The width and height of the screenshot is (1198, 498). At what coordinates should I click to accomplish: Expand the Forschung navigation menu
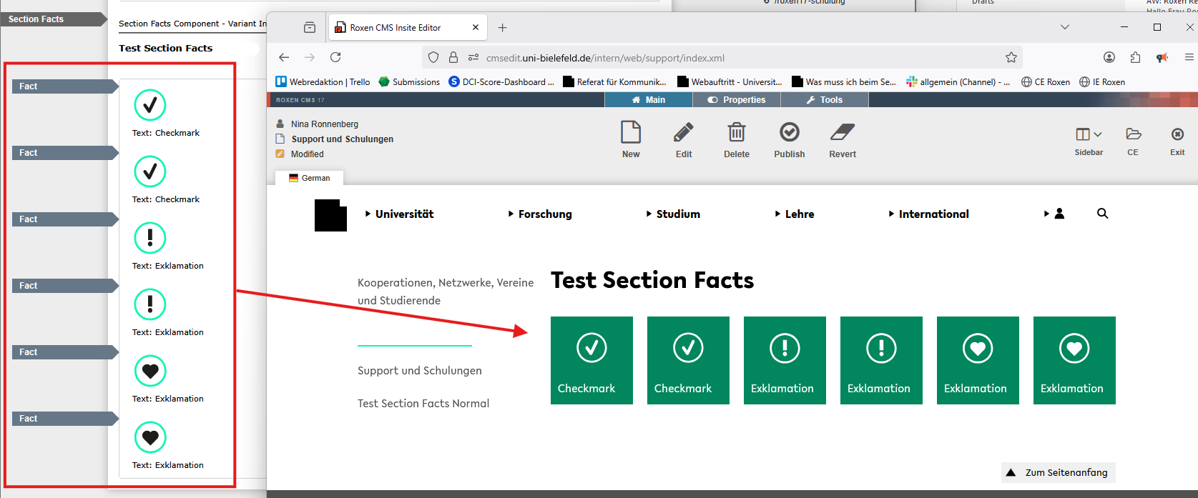click(540, 214)
